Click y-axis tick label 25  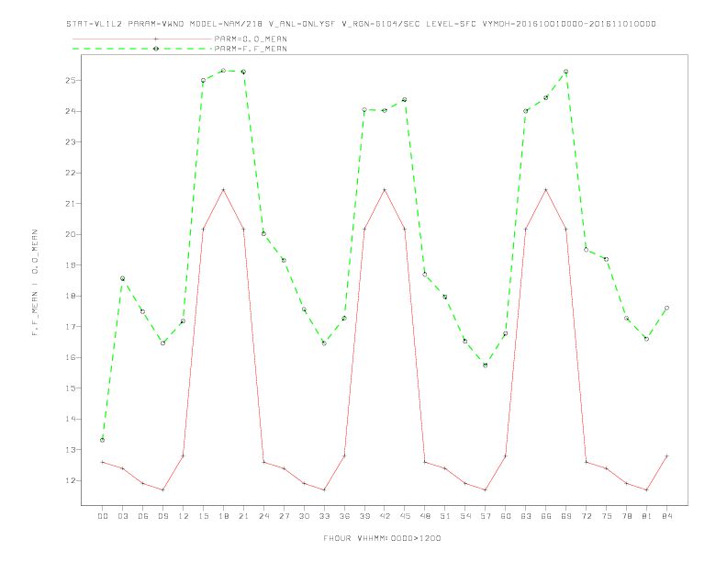70,81
